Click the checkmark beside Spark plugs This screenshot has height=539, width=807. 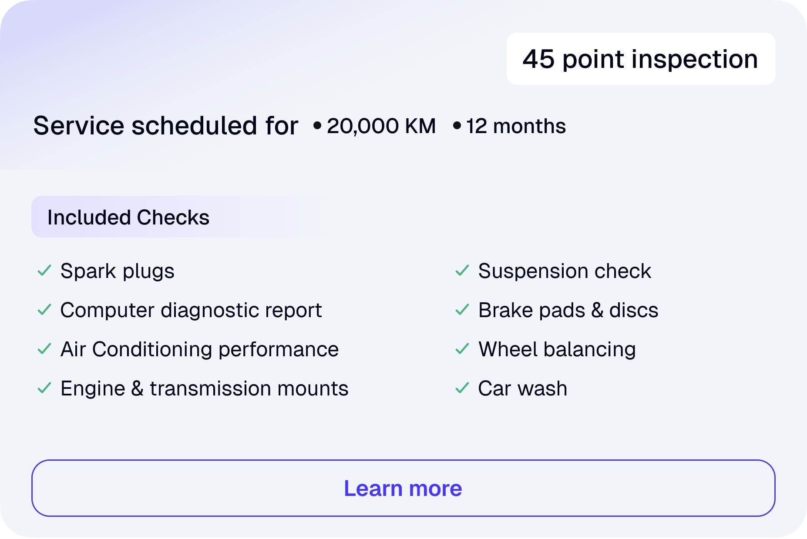coord(44,271)
